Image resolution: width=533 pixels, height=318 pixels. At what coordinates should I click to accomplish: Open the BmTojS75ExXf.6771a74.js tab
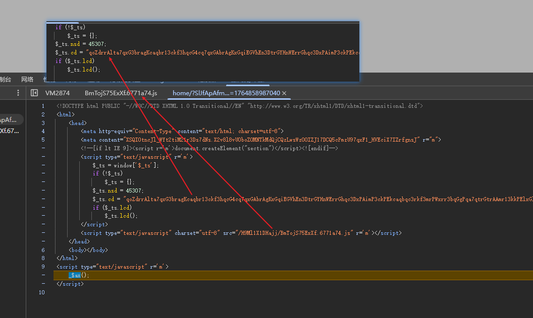pyautogui.click(x=121, y=93)
